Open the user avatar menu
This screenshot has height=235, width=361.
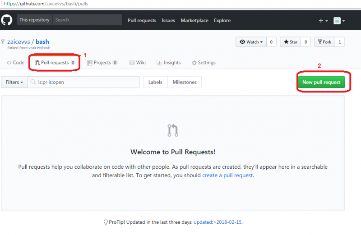(339, 21)
